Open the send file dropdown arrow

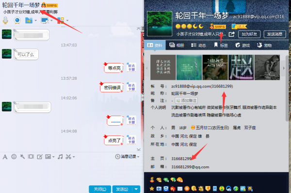coord(35,20)
